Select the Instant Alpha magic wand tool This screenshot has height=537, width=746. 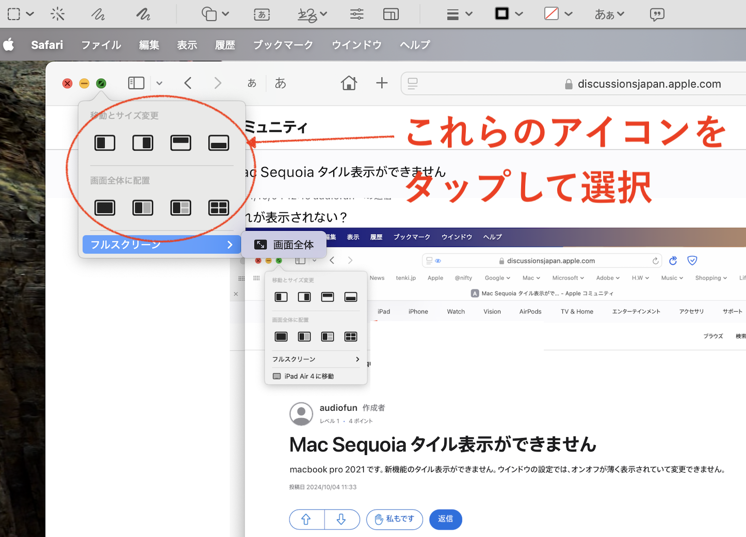click(x=58, y=14)
